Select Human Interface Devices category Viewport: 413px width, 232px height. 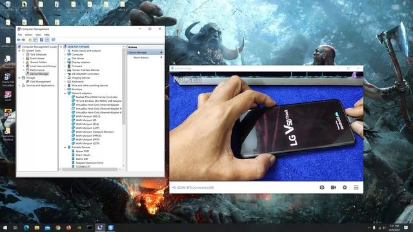[85, 70]
